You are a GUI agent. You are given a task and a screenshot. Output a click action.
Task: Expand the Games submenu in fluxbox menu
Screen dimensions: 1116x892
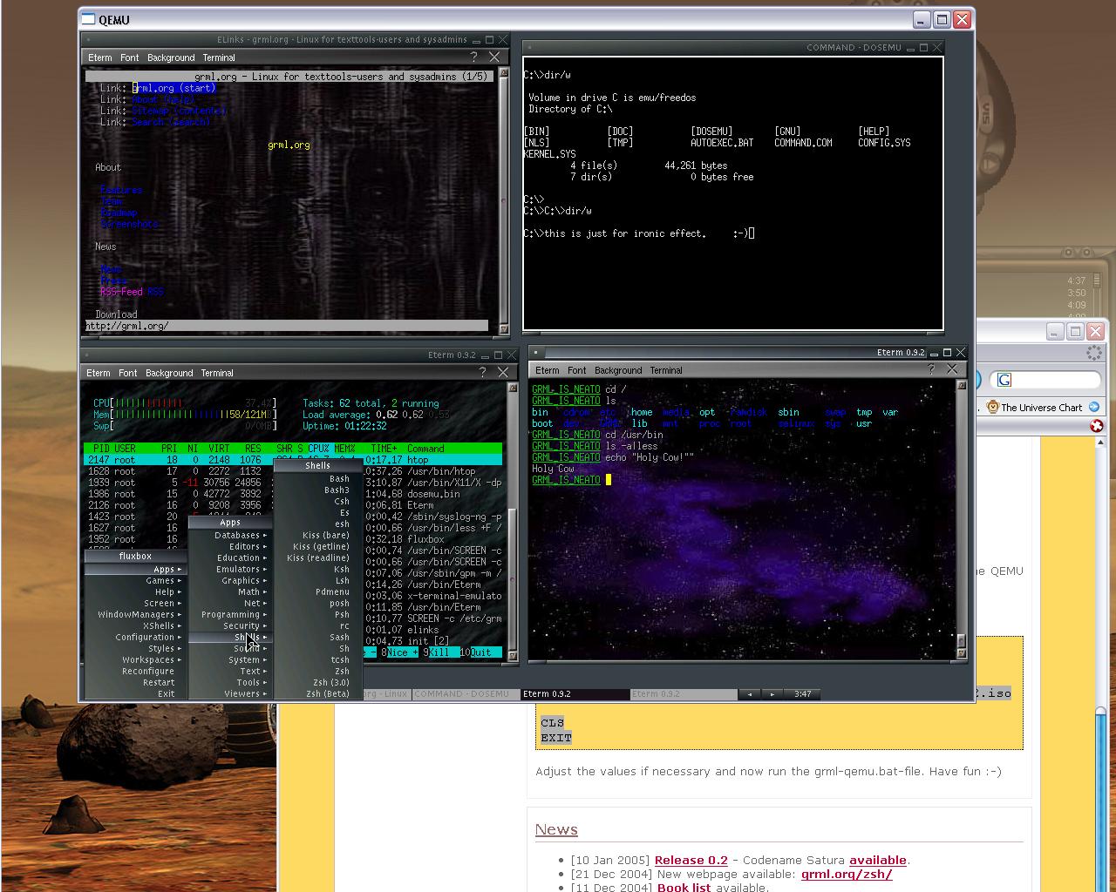136,580
